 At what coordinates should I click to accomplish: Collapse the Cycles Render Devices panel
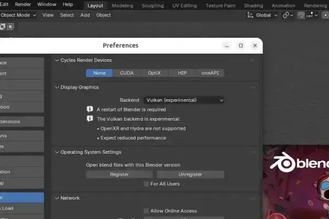56,60
